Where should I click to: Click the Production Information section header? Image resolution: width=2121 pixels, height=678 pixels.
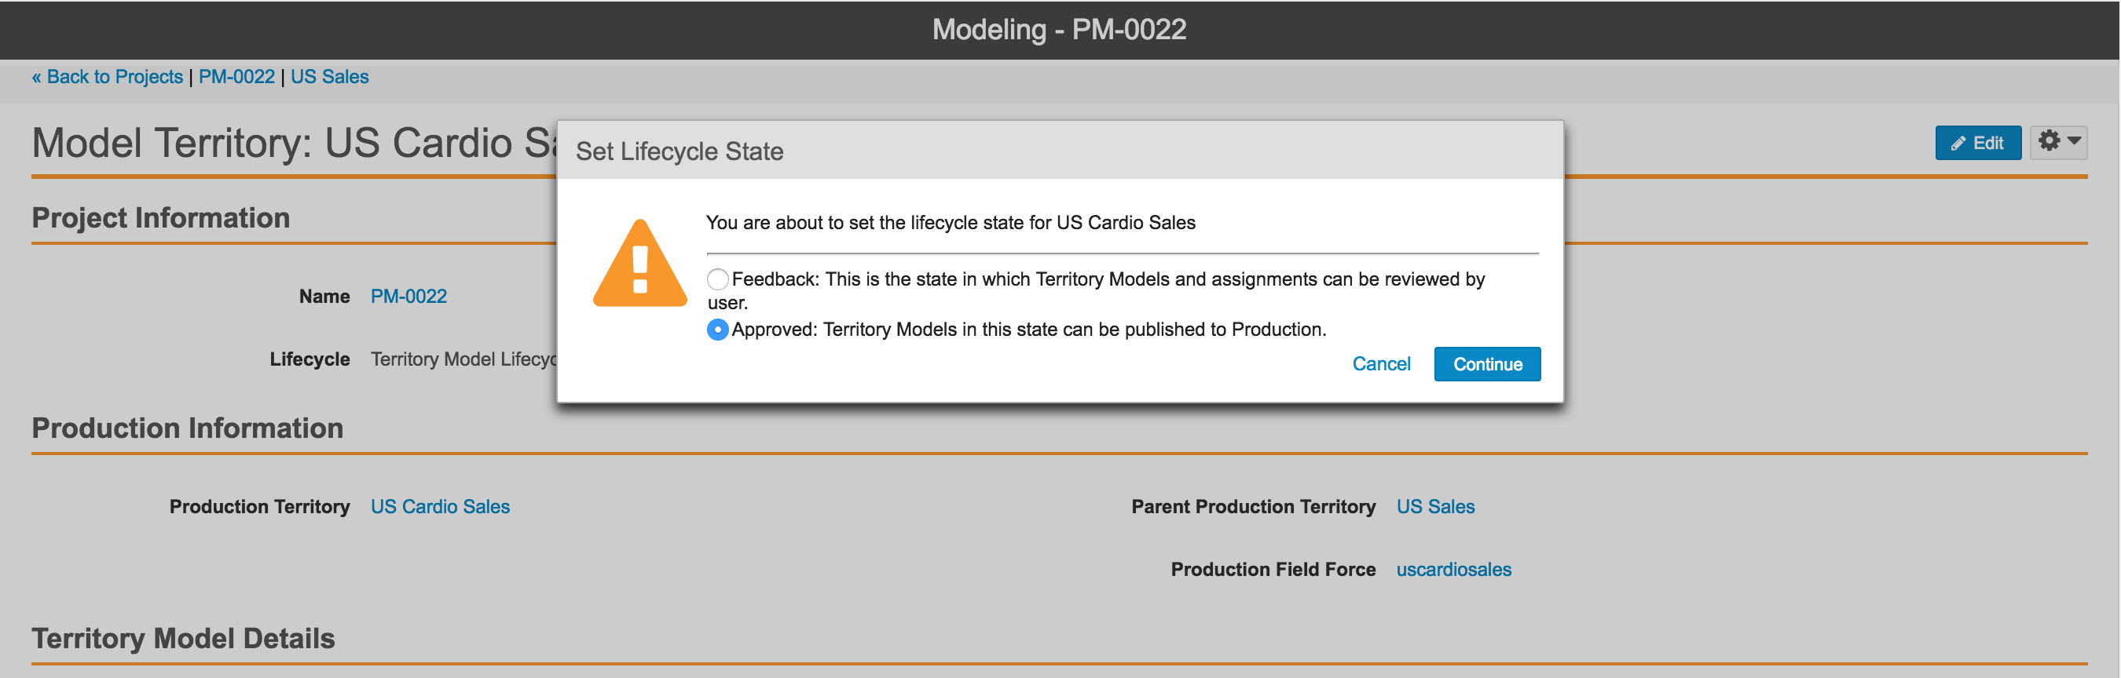[187, 428]
